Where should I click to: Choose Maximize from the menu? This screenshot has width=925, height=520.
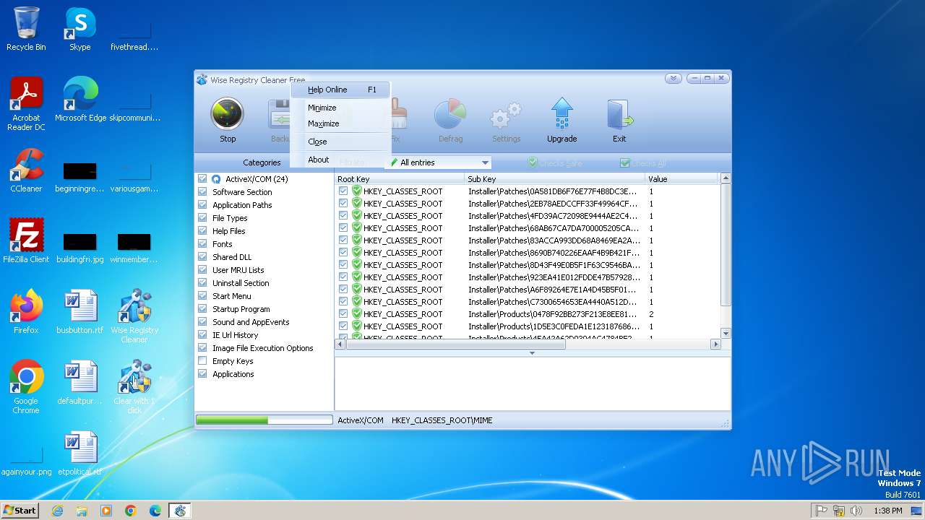340,123
